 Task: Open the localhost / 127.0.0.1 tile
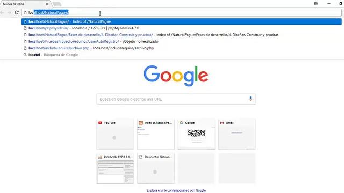(x=115, y=168)
